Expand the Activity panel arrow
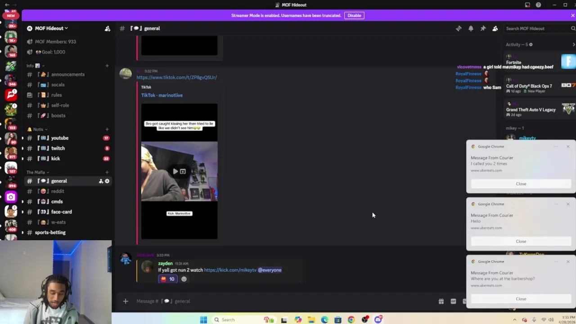This screenshot has width=576, height=324. pos(574,45)
